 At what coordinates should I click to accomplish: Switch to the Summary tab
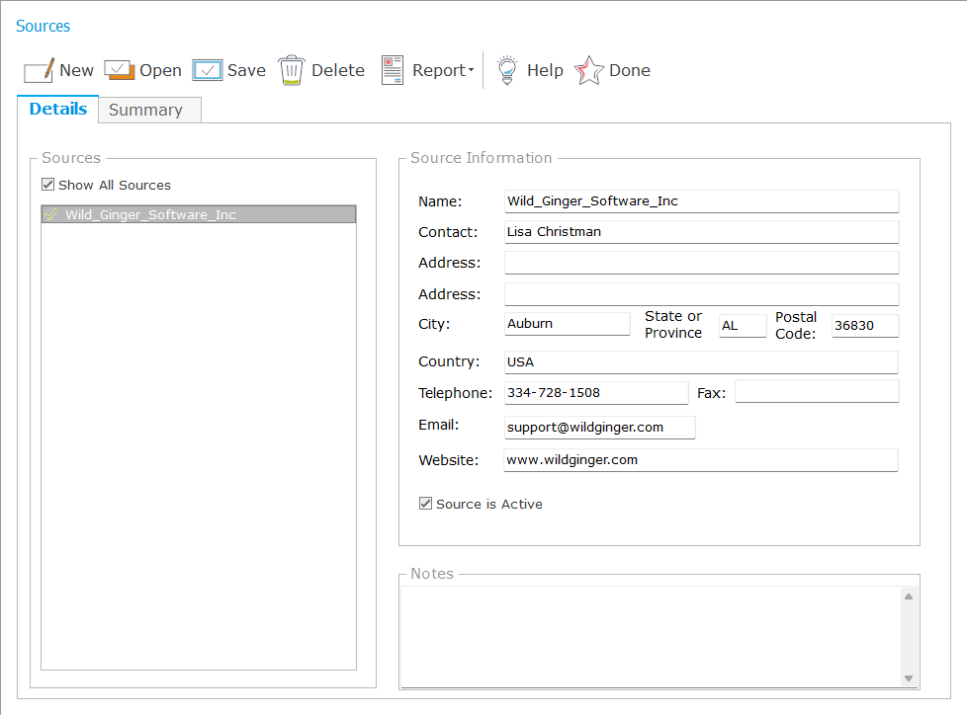pos(150,111)
